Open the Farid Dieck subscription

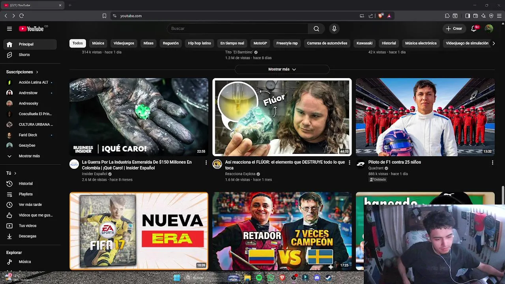[30, 135]
